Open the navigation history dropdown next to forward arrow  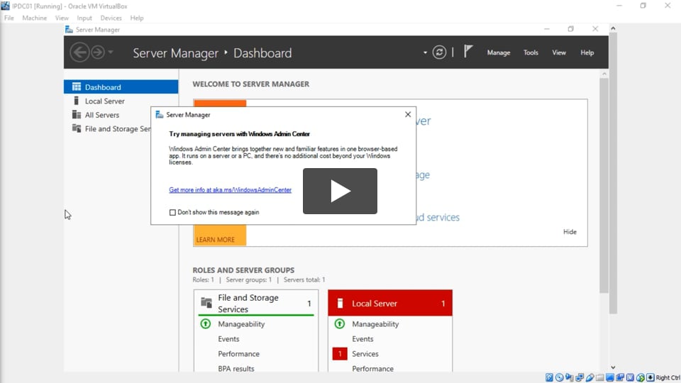[x=109, y=52]
